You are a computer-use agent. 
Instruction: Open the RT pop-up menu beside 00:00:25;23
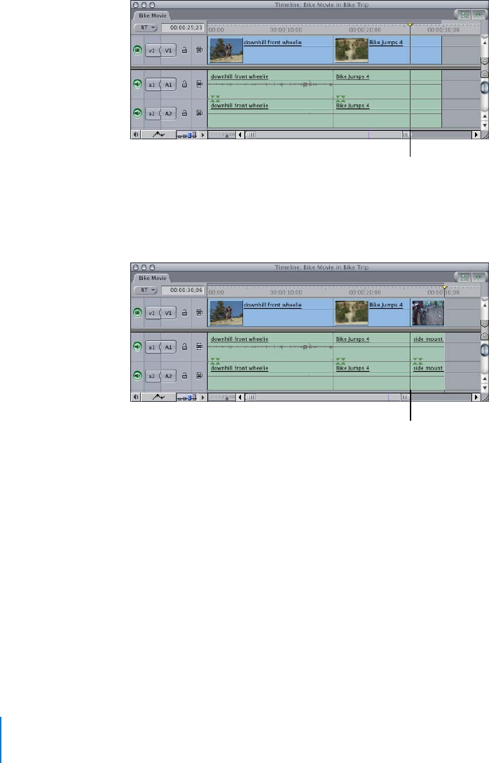[x=146, y=28]
